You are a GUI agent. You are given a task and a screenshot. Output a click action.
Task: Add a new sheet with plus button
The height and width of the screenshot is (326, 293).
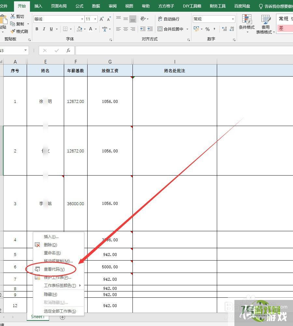click(x=62, y=317)
